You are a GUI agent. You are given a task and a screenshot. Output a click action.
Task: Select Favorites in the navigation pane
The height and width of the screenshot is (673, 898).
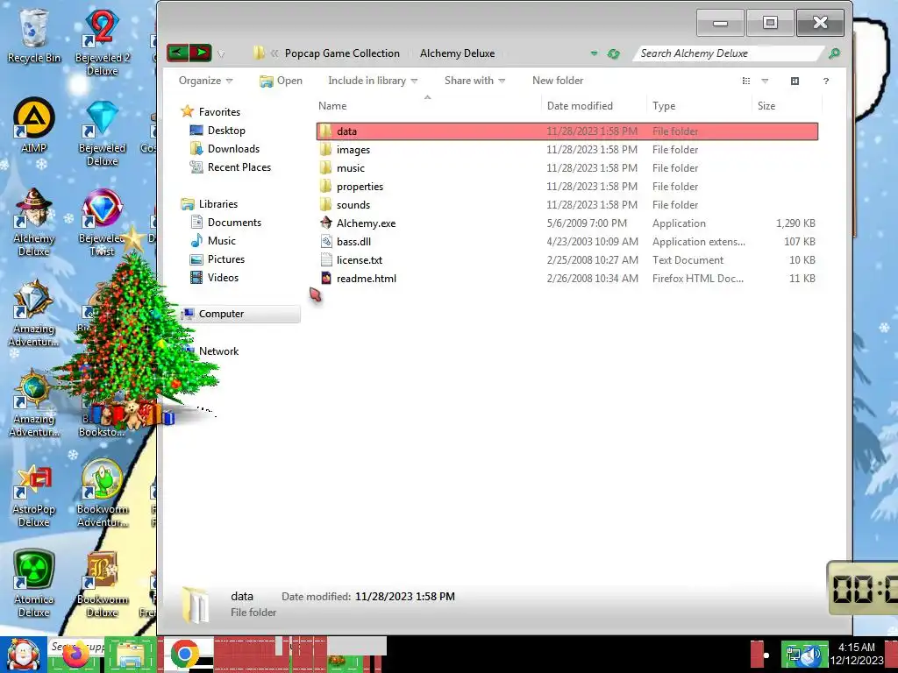click(x=210, y=111)
